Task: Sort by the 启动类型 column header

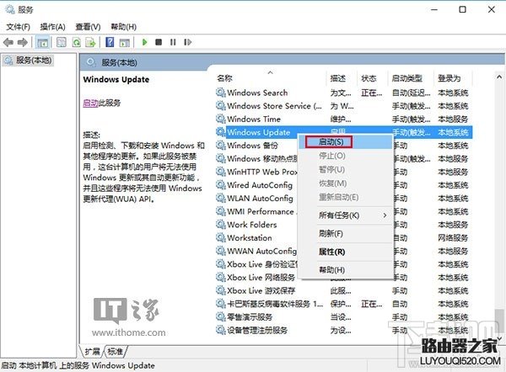Action: click(x=411, y=78)
